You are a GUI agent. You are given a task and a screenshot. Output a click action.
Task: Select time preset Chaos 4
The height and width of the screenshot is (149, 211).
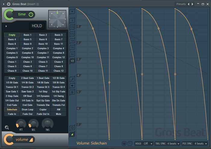58,62
